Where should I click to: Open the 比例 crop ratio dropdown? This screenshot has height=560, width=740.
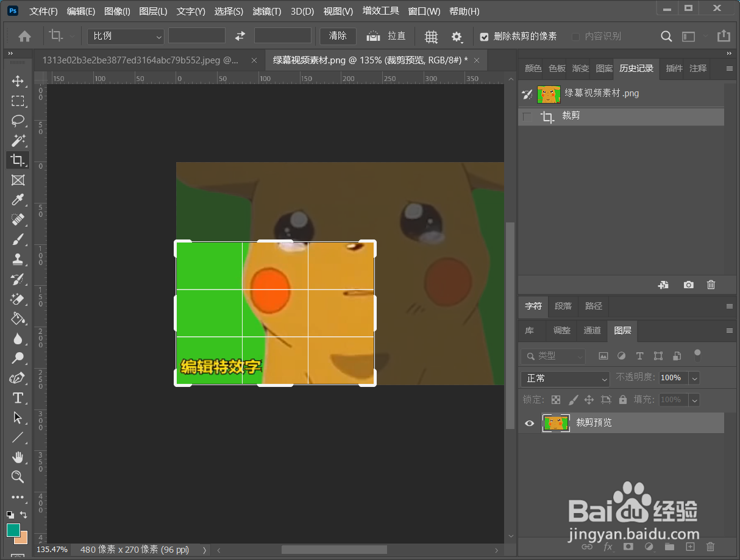[127, 36]
